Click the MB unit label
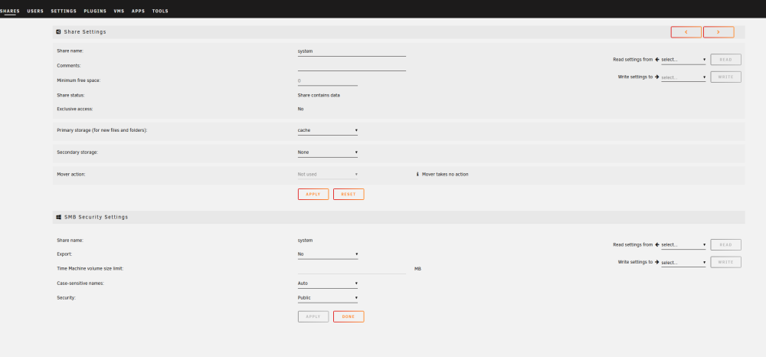This screenshot has width=766, height=357. coord(417,269)
